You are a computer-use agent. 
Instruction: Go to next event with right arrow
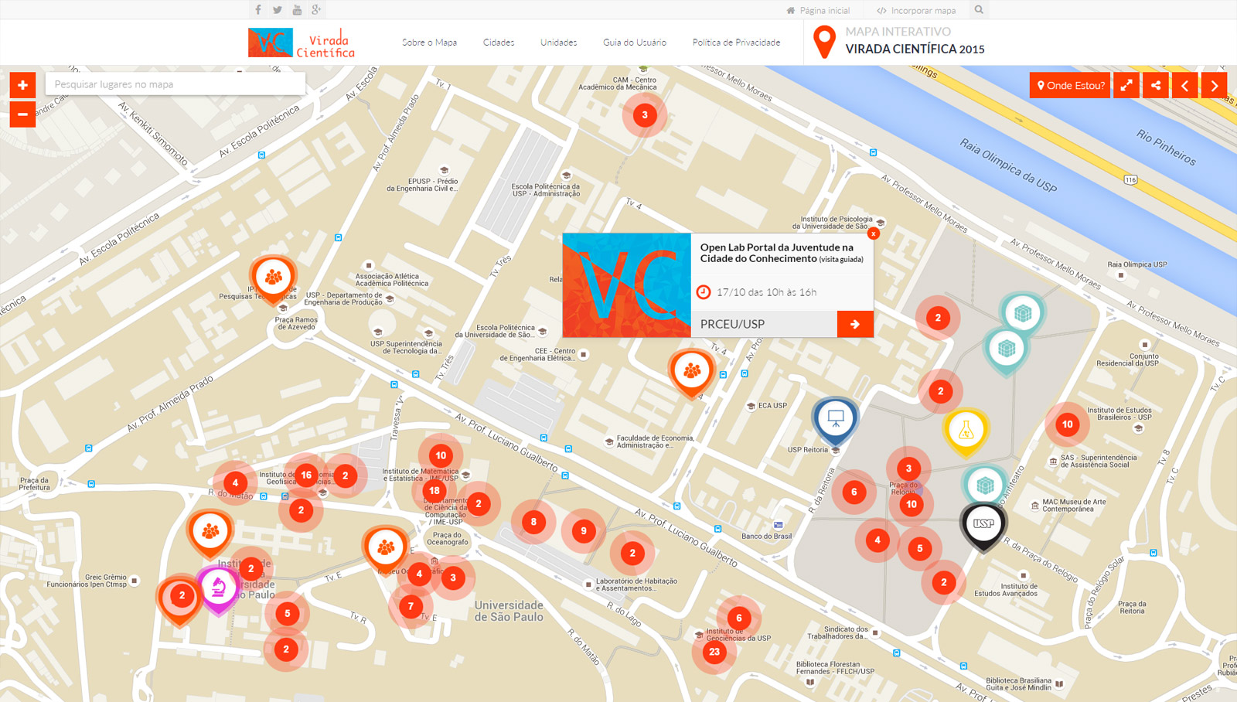[1214, 85]
